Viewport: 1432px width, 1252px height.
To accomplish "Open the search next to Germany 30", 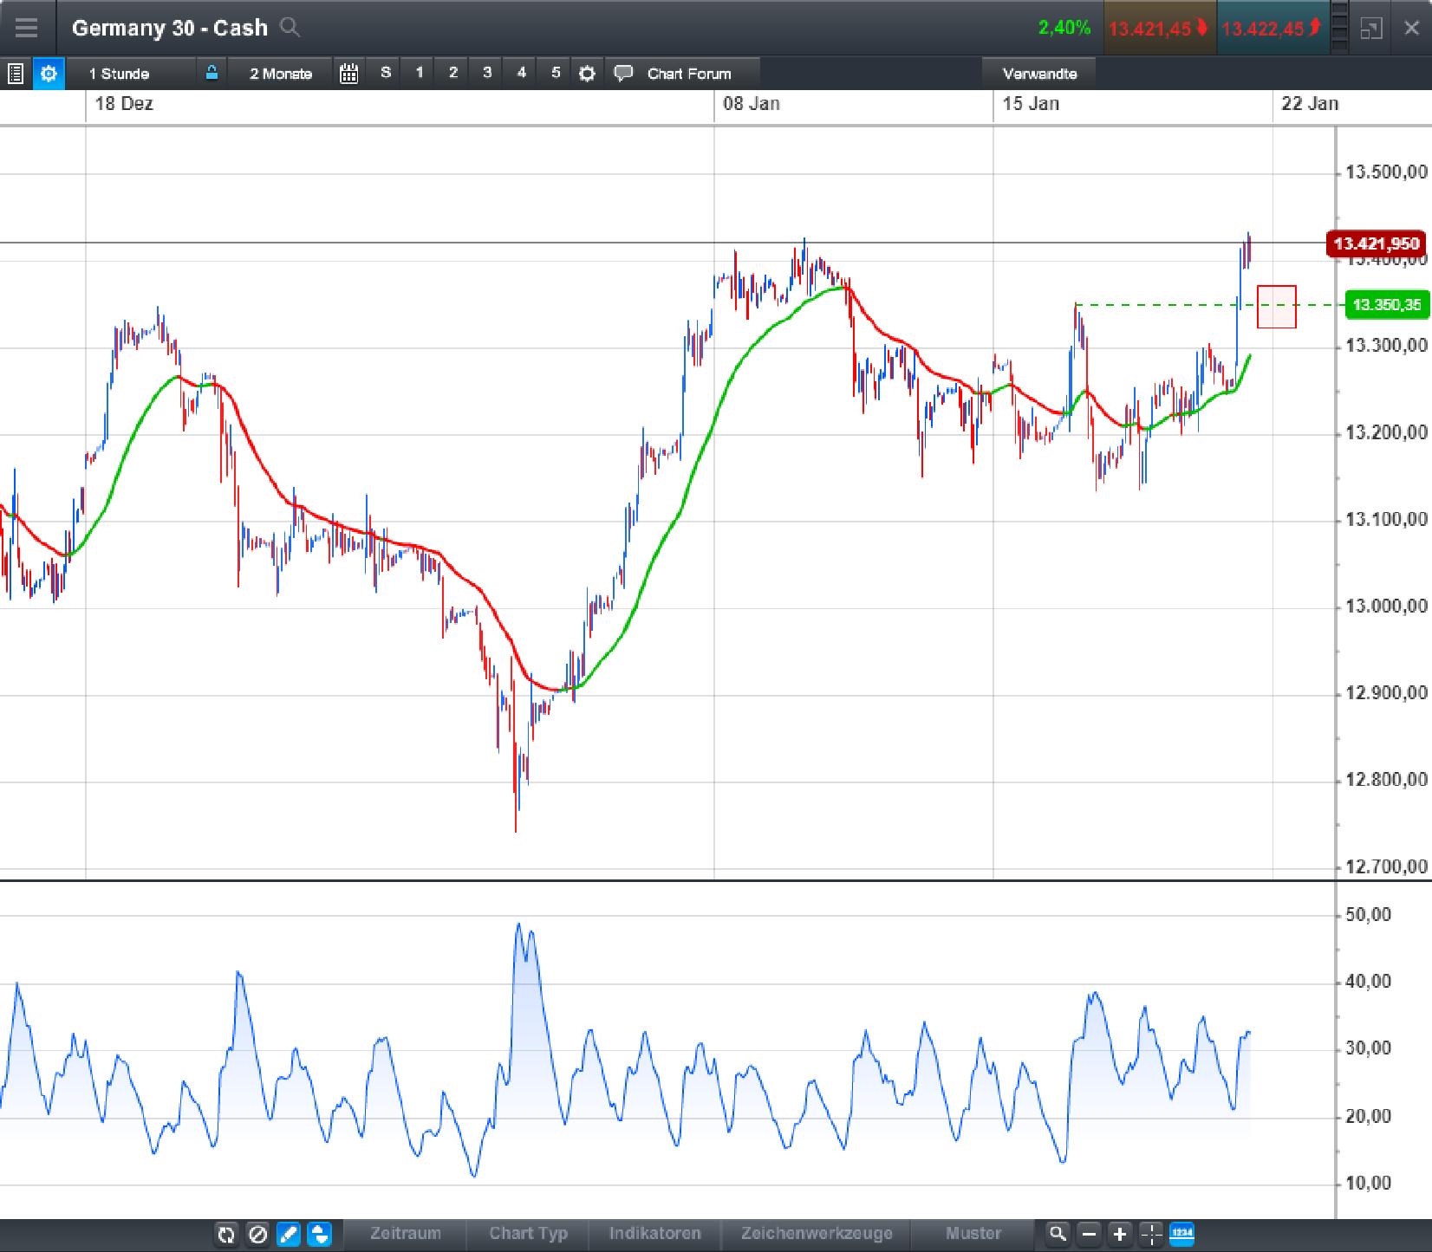I will [x=291, y=28].
